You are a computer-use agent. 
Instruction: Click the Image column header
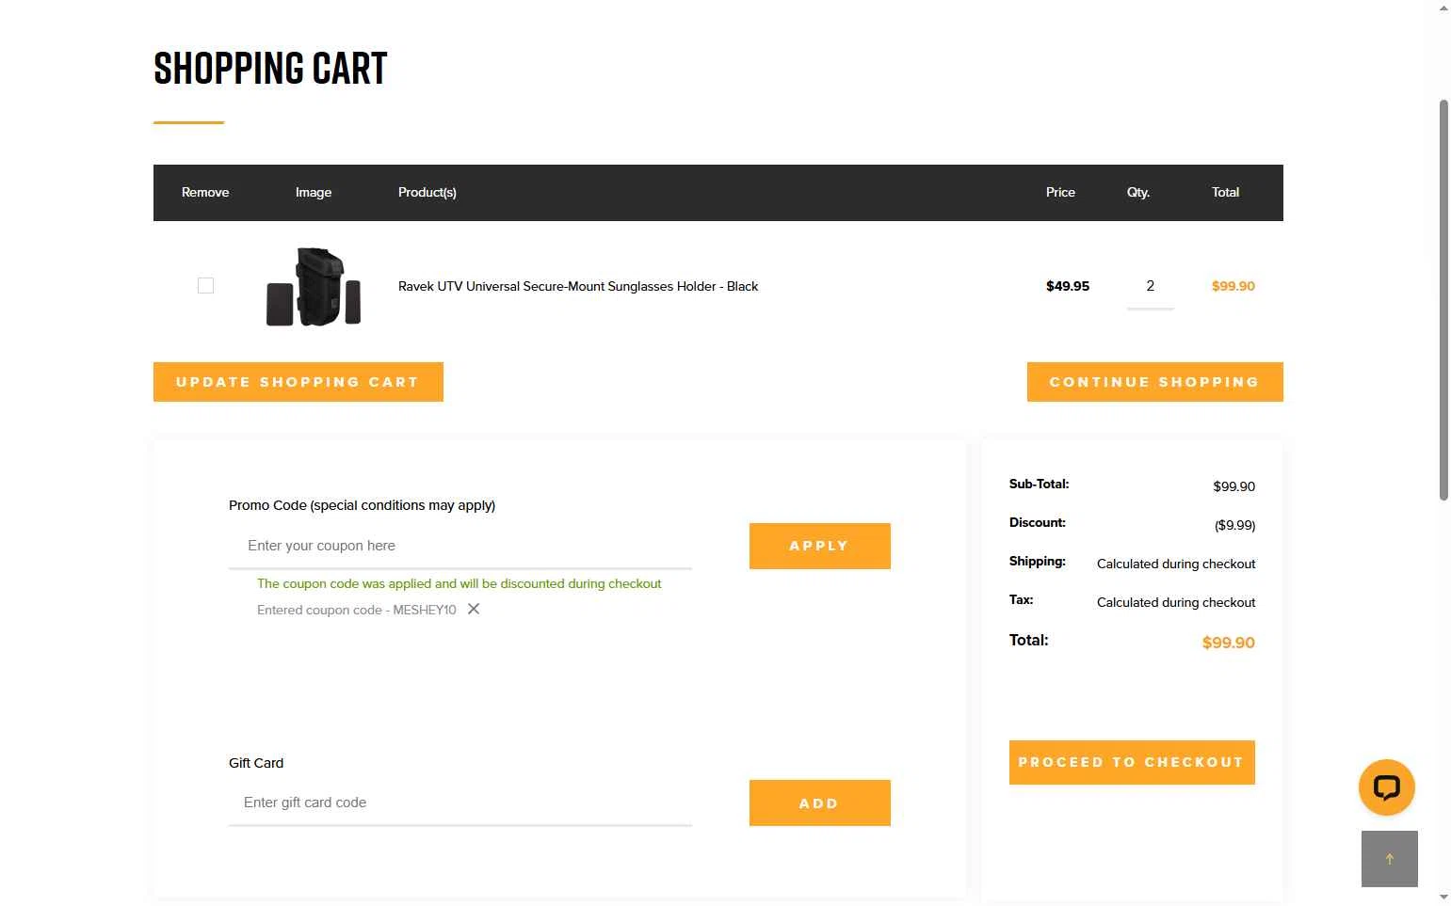pos(314,192)
